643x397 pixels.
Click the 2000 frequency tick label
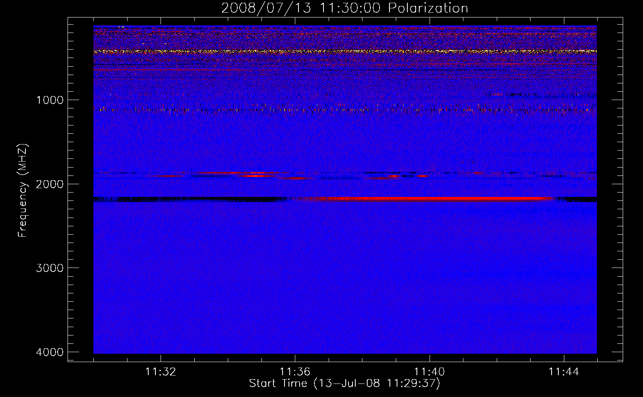tap(50, 184)
